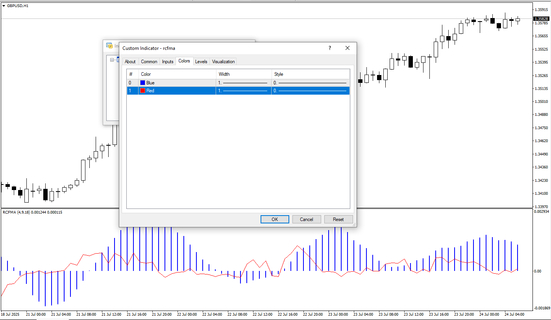Click the Width column header
The image size is (551, 320).
[x=243, y=74]
